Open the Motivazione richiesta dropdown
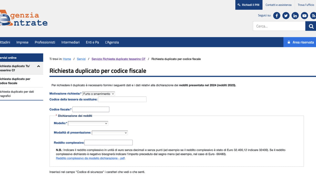Viewport: 316px width, 177px height. 98,93
